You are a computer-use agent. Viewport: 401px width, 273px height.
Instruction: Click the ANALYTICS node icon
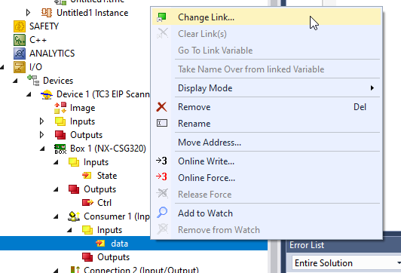[x=20, y=54]
